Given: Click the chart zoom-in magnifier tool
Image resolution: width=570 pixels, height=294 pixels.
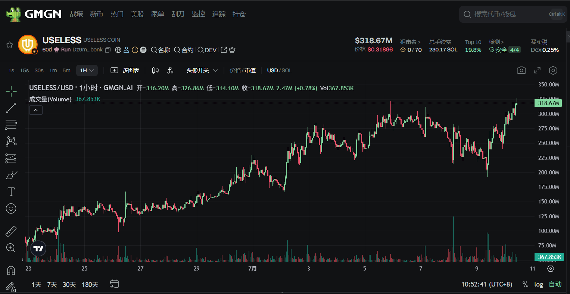Looking at the screenshot, I should [11, 248].
